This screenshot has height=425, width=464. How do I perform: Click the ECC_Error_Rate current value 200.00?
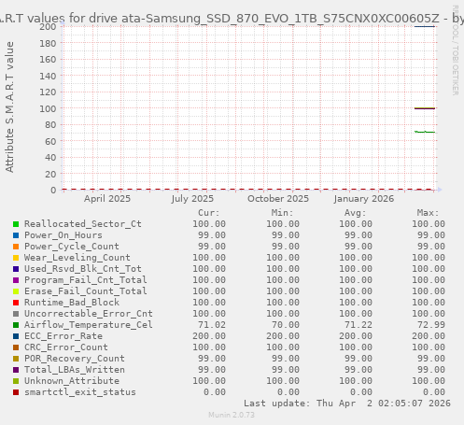click(209, 336)
